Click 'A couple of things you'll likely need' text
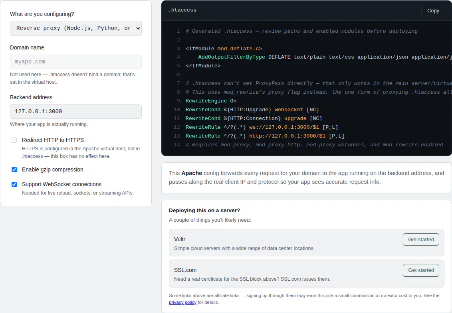The image size is (452, 313). point(210,220)
